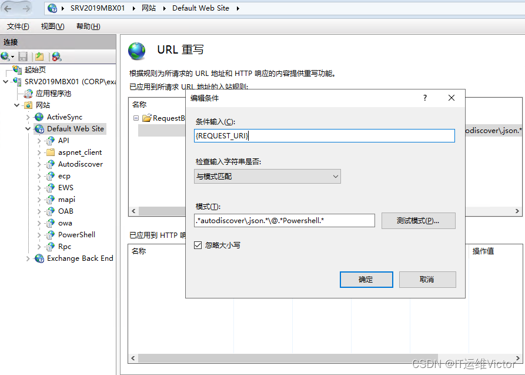Image resolution: width=525 pixels, height=375 pixels.
Task: Click the EWS application icon
Action: (51, 187)
